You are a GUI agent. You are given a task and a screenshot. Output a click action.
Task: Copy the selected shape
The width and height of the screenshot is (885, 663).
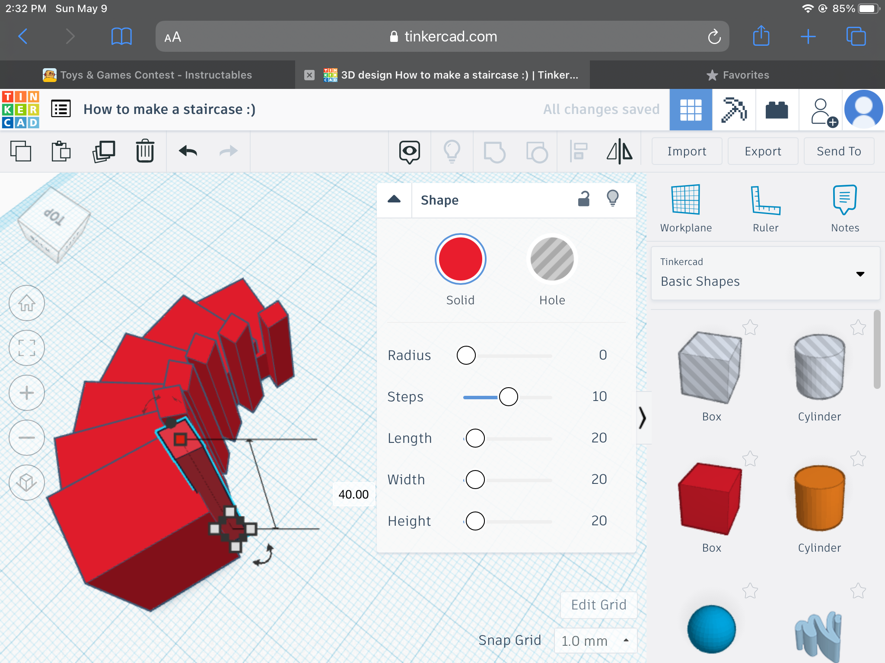coord(21,151)
